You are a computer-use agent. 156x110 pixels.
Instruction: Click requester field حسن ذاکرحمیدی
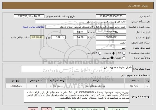coord(86,27)
